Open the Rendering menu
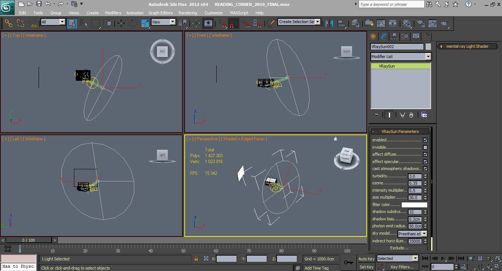This screenshot has height=271, width=502. pos(188,13)
